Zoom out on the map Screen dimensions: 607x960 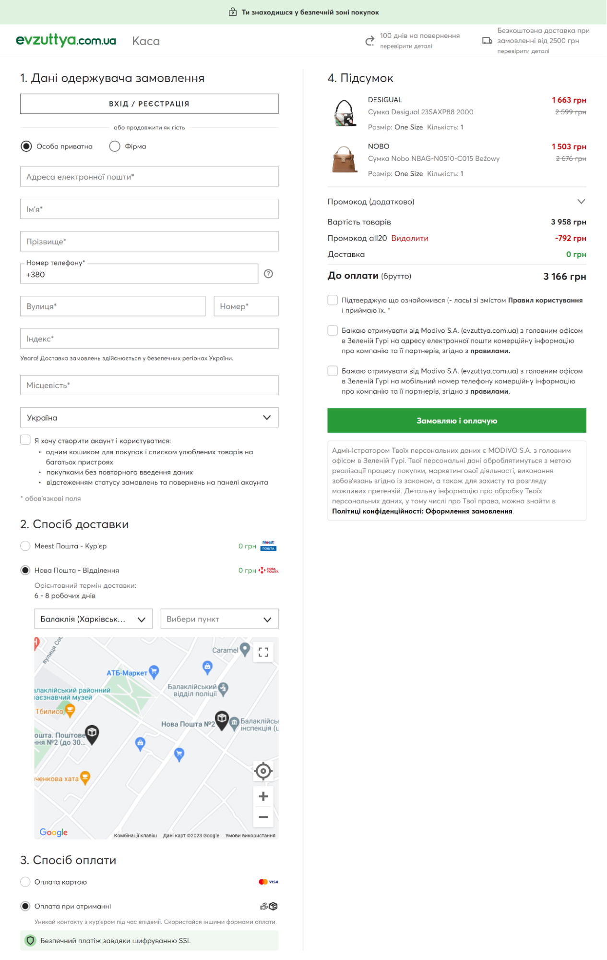pos(263,817)
